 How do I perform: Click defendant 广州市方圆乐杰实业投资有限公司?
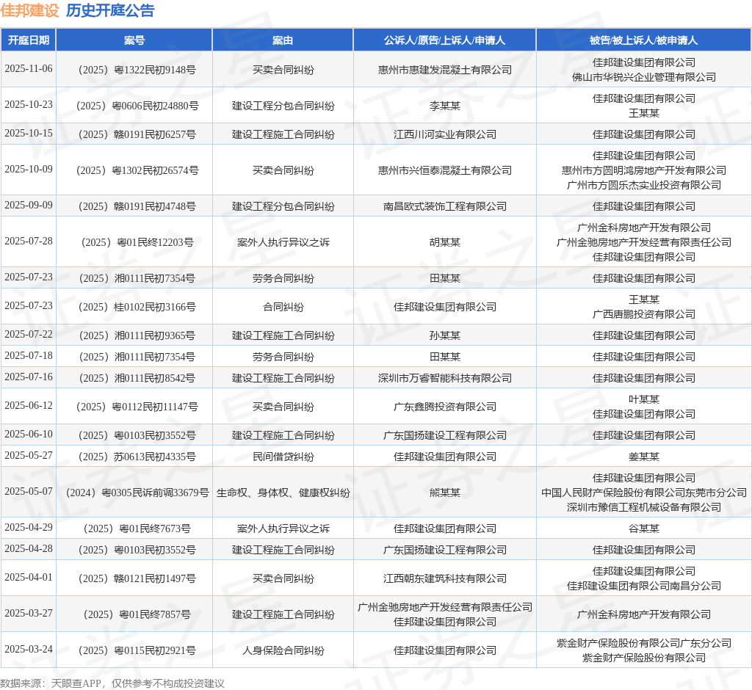point(643,185)
